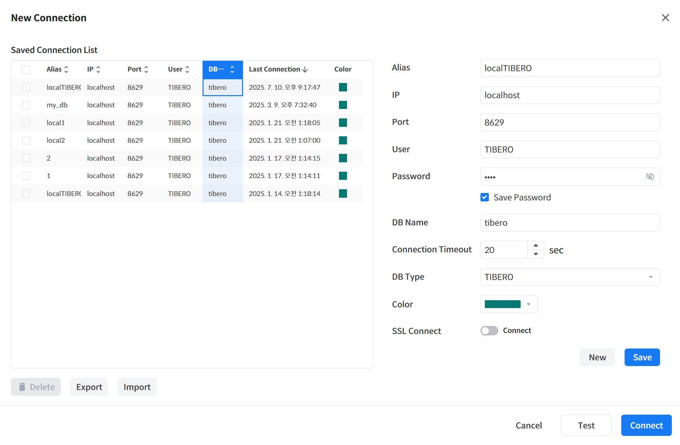Viewport: 680px width, 445px height.
Task: Click the local1 row color swatch
Action: (343, 123)
